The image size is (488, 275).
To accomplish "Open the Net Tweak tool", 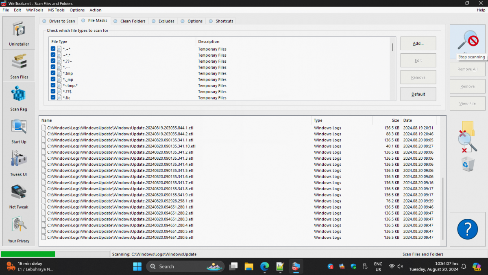I will click(x=19, y=196).
